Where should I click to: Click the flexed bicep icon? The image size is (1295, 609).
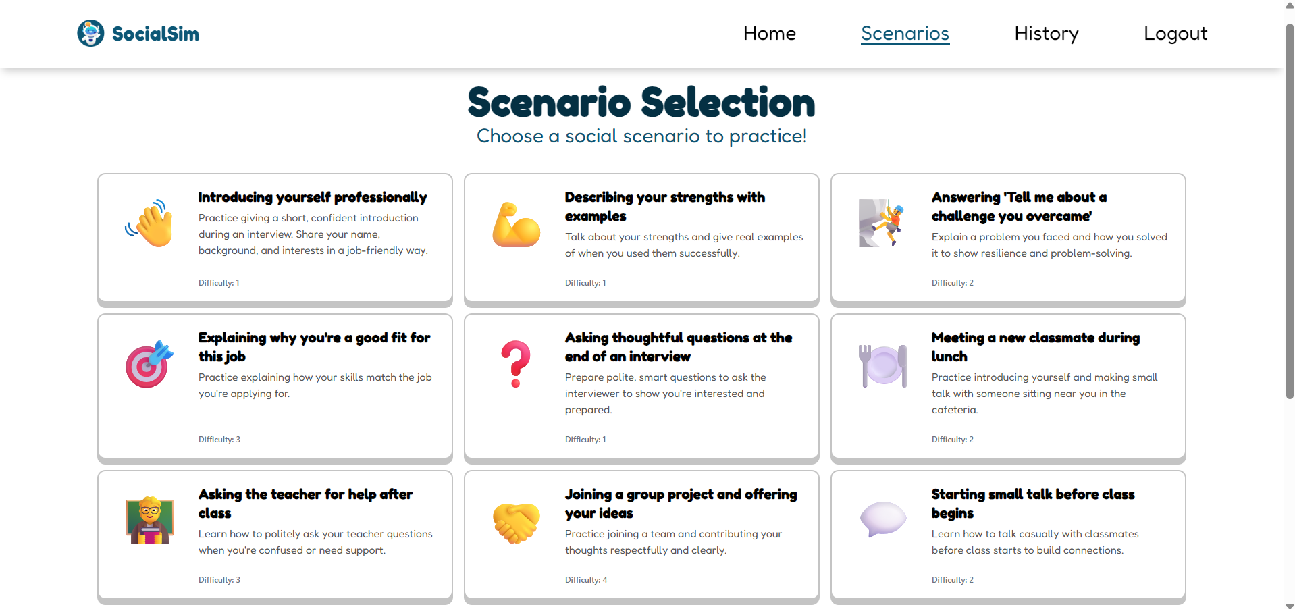pyautogui.click(x=516, y=223)
